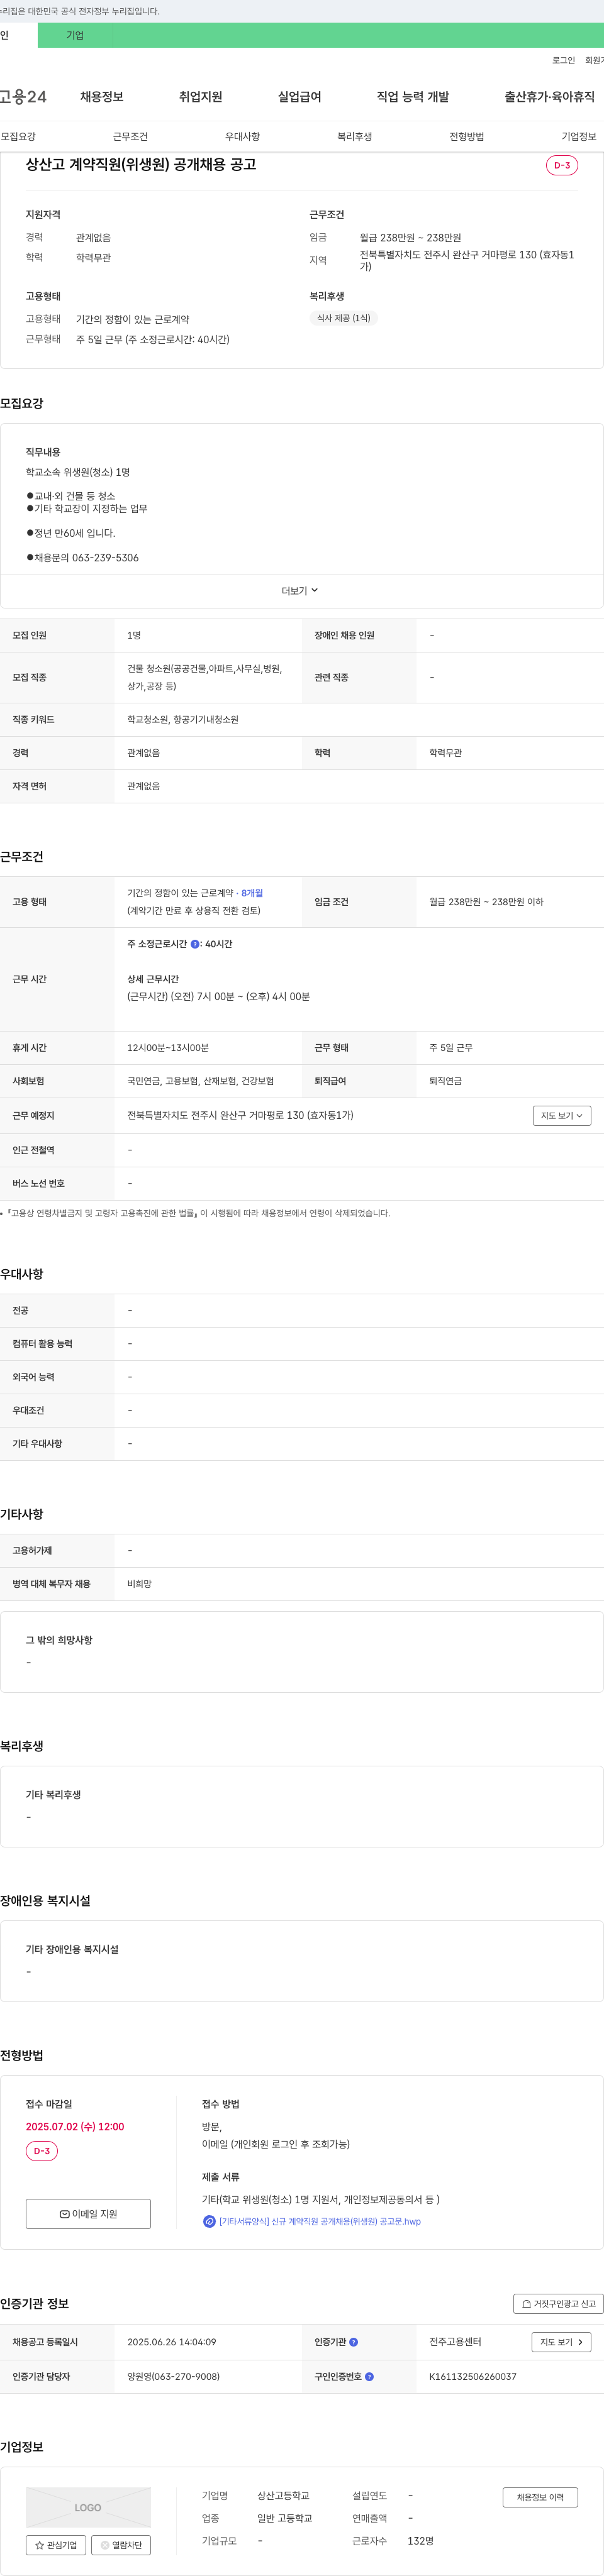604x2576 pixels.
Task: Click the 식사 제공 (1식) benefit tag
Action: (344, 318)
